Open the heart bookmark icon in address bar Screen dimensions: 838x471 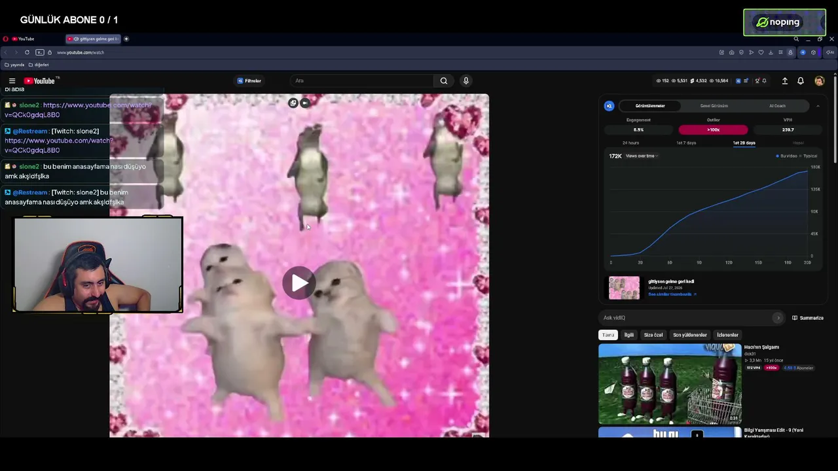(x=761, y=52)
